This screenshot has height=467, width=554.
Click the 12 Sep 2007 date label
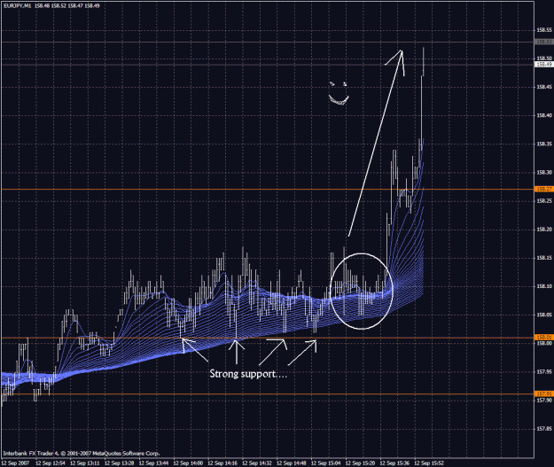click(x=15, y=463)
